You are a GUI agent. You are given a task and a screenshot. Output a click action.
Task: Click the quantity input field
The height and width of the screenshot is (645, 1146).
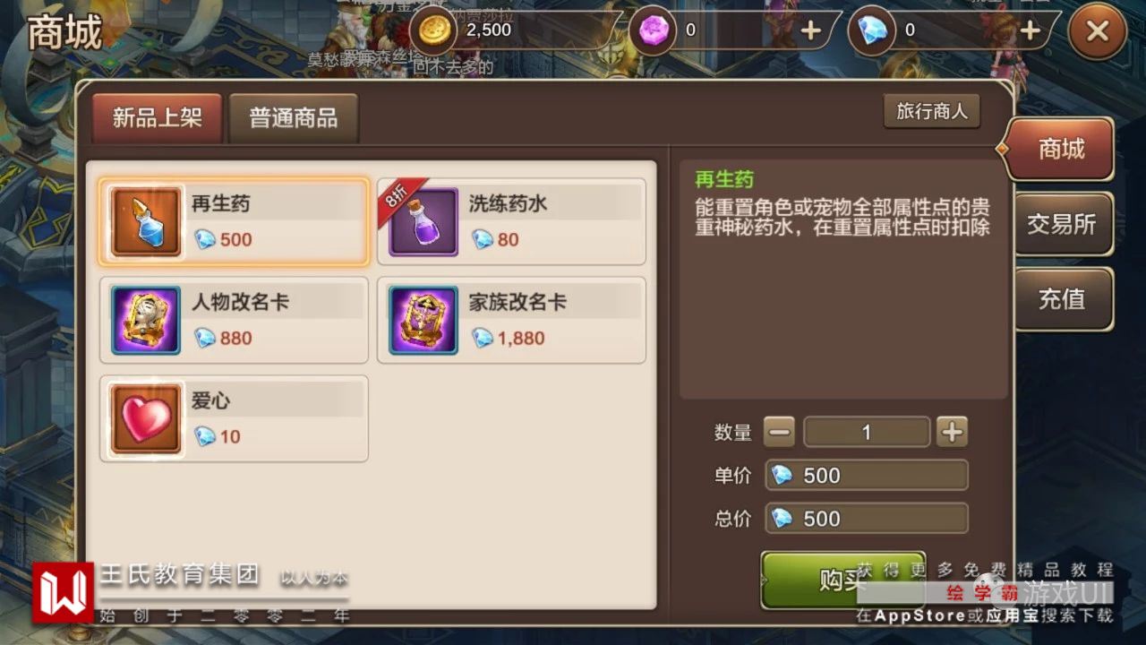pos(867,432)
